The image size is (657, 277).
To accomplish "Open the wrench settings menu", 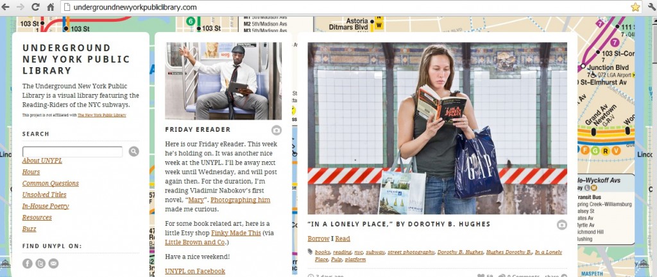I will pos(652,7).
